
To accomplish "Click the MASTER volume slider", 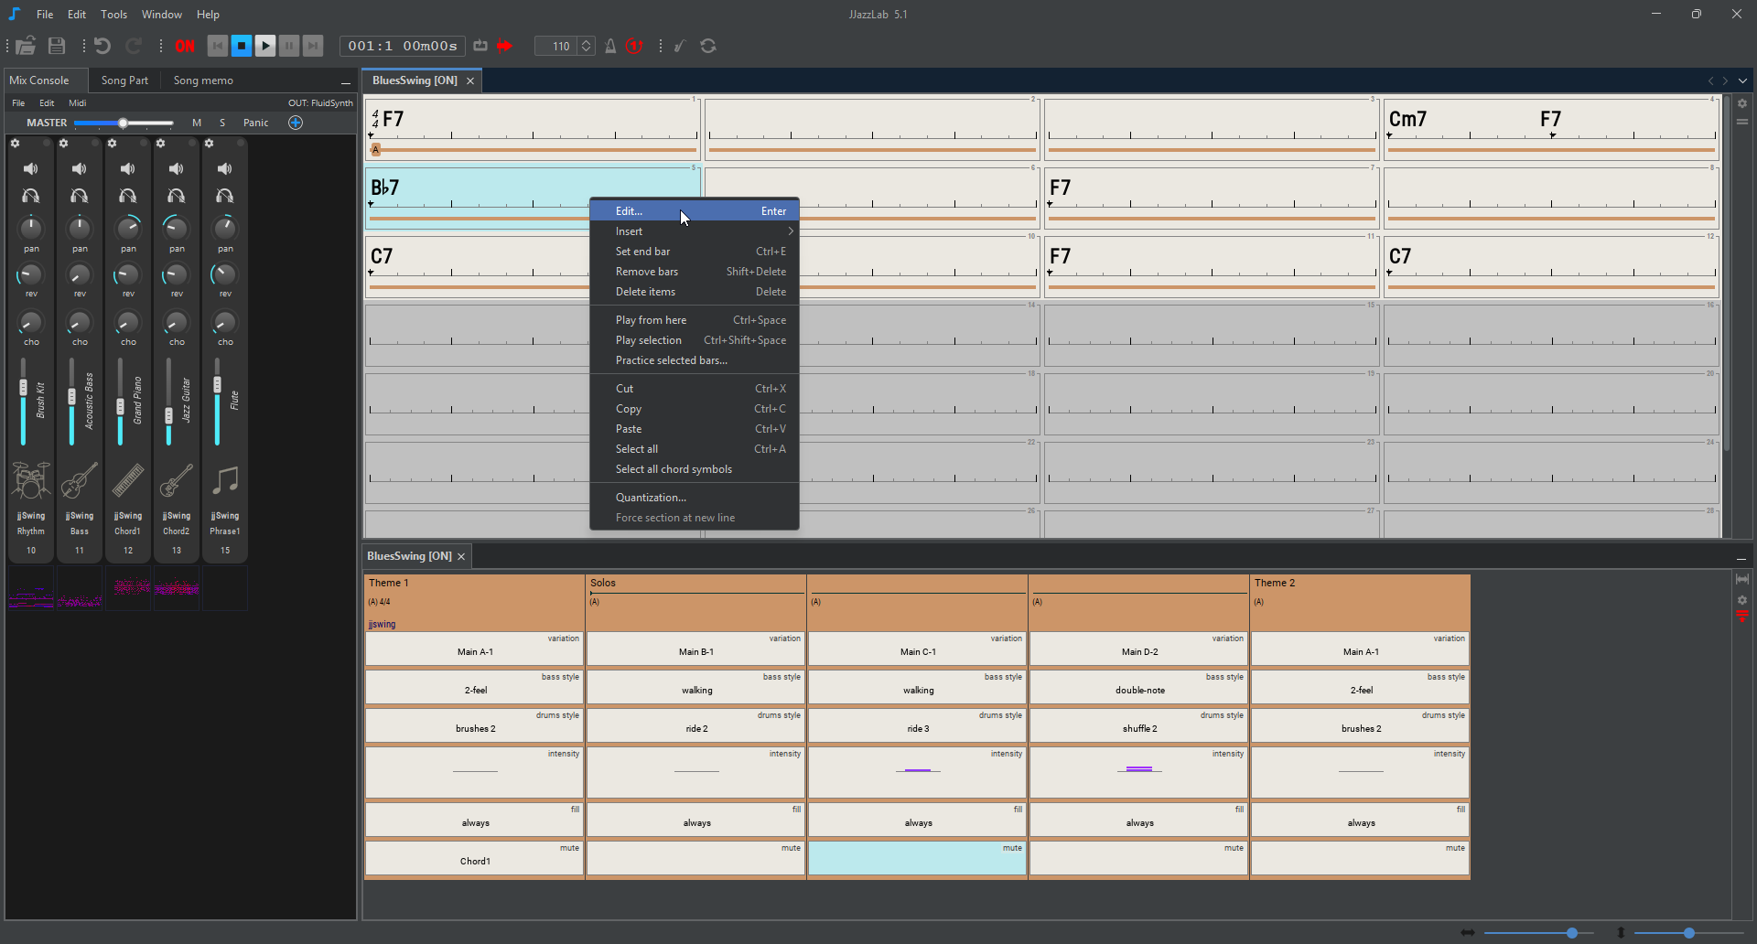I will [x=124, y=123].
